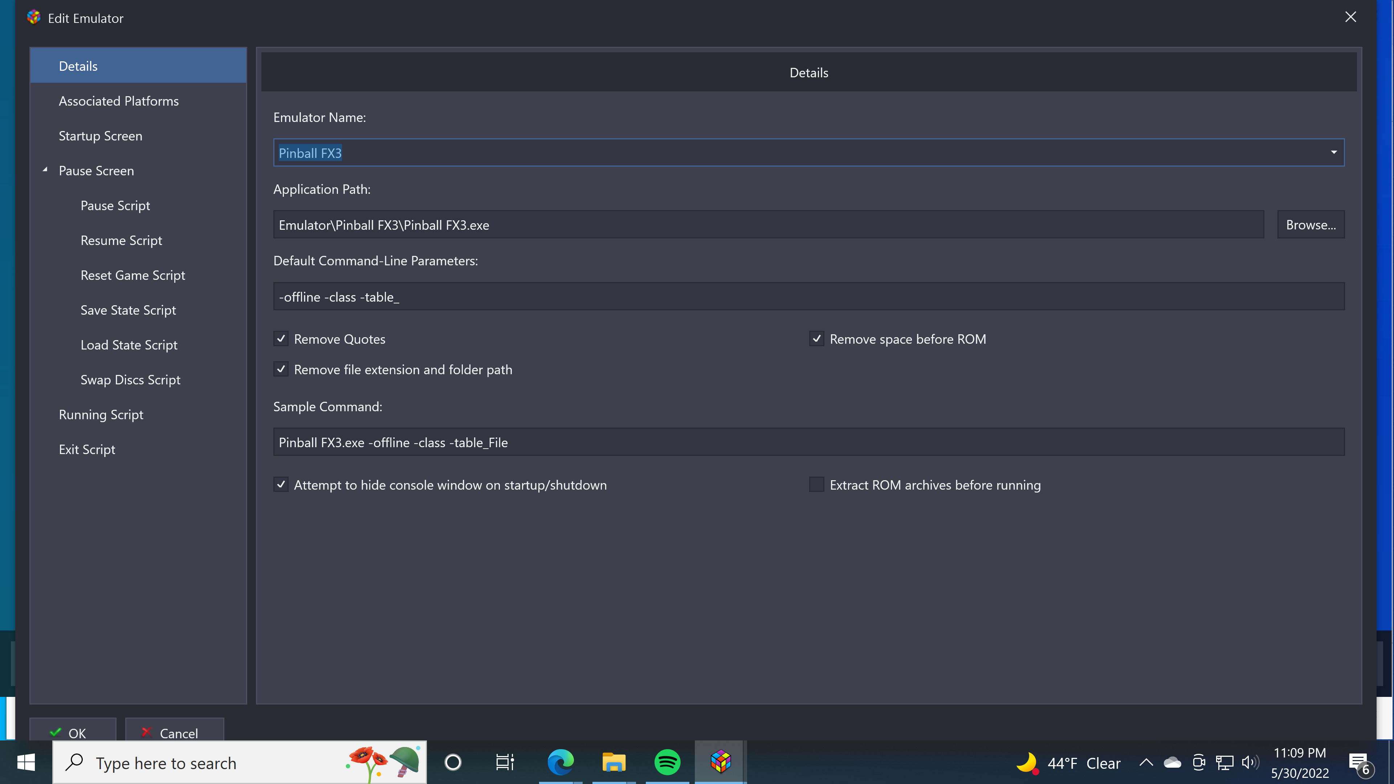The image size is (1394, 784).
Task: Click the Type here to search box
Action: (239, 762)
